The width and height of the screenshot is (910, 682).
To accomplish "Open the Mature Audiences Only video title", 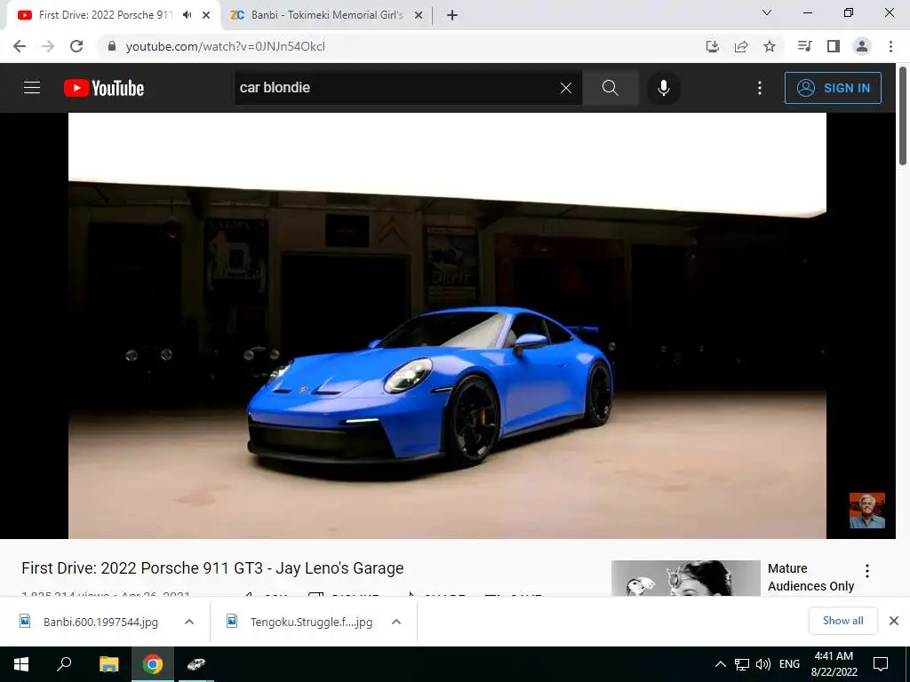I will (810, 577).
